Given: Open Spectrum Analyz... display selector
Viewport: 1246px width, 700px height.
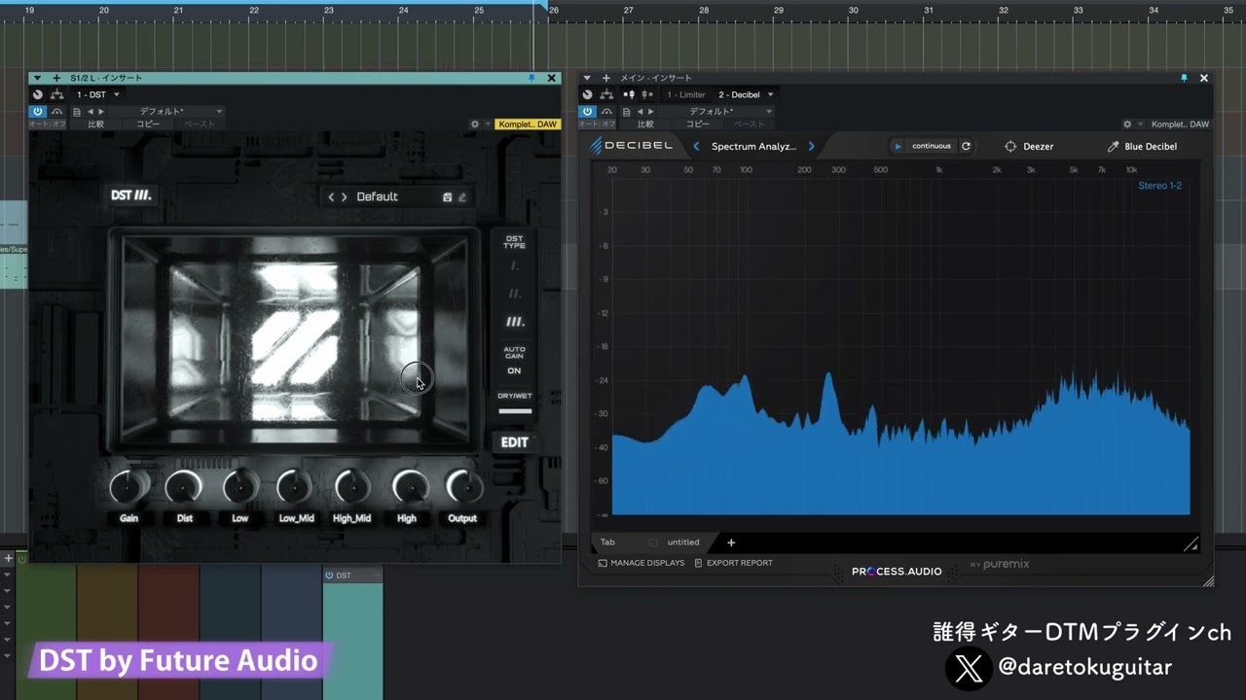Looking at the screenshot, I should [753, 146].
